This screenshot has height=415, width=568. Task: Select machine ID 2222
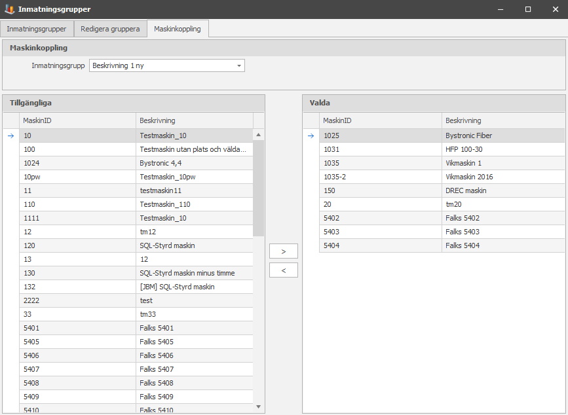point(77,300)
